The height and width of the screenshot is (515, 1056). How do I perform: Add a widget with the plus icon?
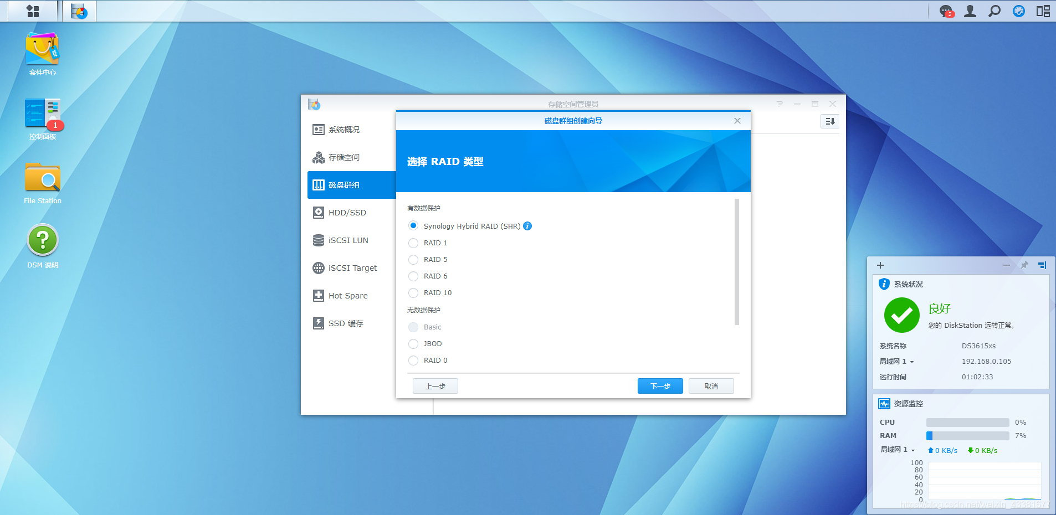coord(880,265)
